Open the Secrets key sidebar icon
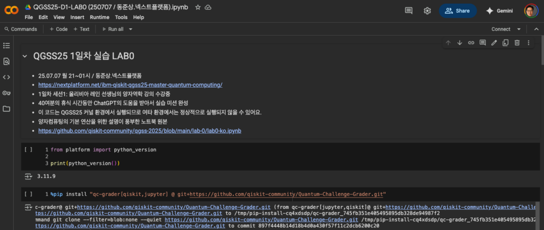The height and width of the screenshot is (230, 544). [6, 93]
